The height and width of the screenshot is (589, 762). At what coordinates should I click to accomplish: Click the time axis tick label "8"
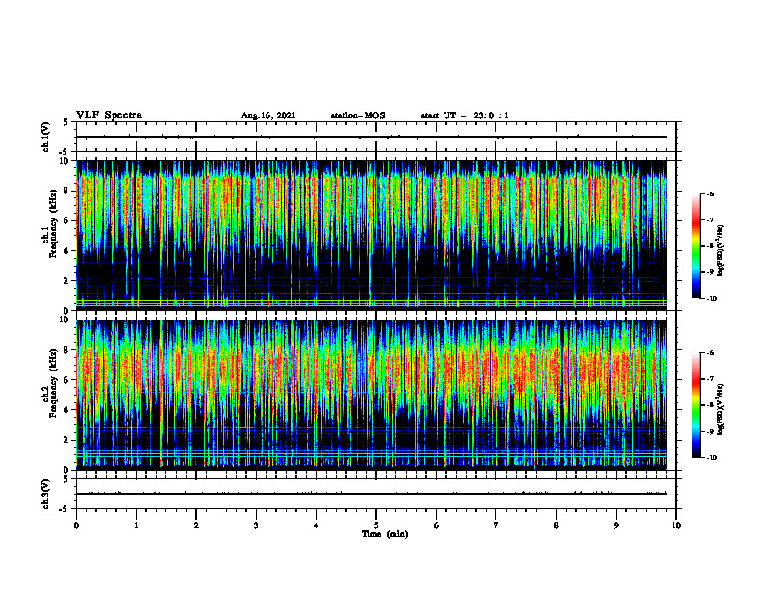click(556, 525)
